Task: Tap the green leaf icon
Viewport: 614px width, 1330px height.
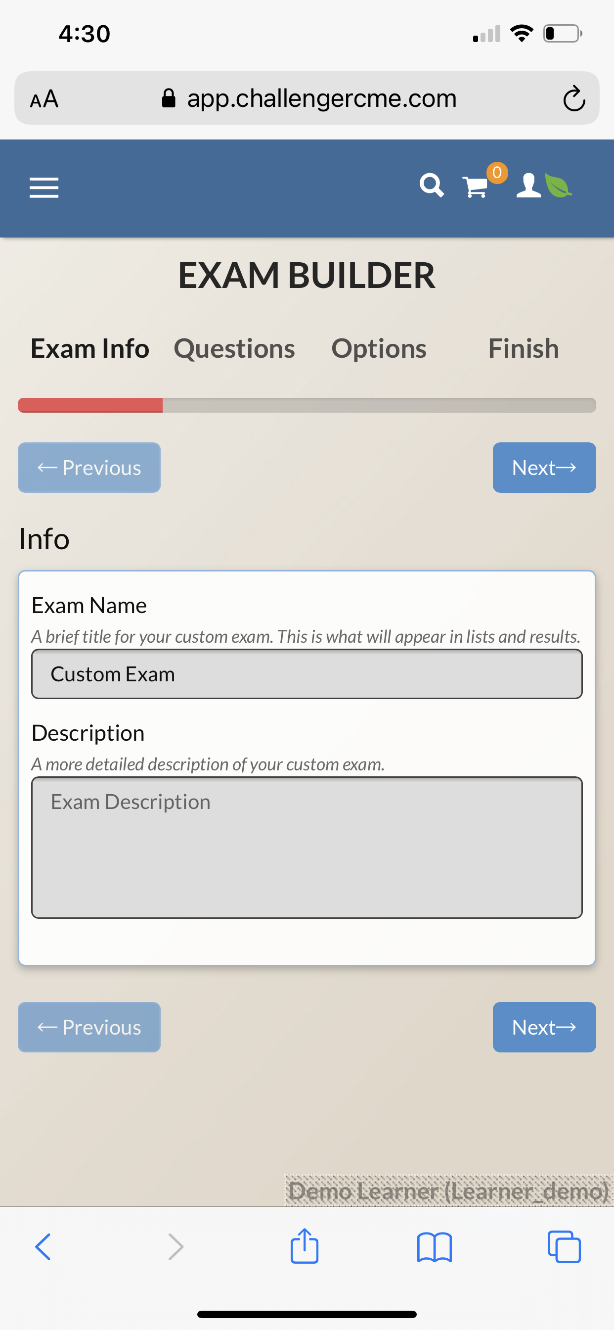Action: (558, 186)
